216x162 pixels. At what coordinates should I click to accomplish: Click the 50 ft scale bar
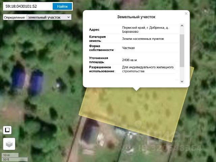[15, 159]
